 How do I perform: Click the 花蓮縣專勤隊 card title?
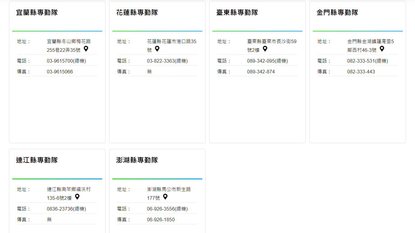(137, 12)
